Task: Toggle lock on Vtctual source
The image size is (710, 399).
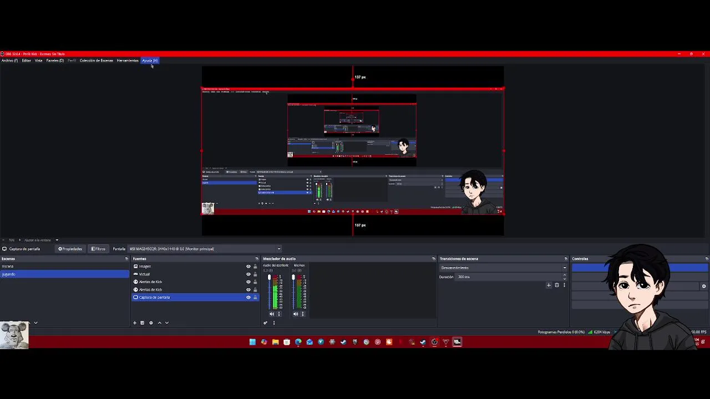Action: tap(255, 274)
